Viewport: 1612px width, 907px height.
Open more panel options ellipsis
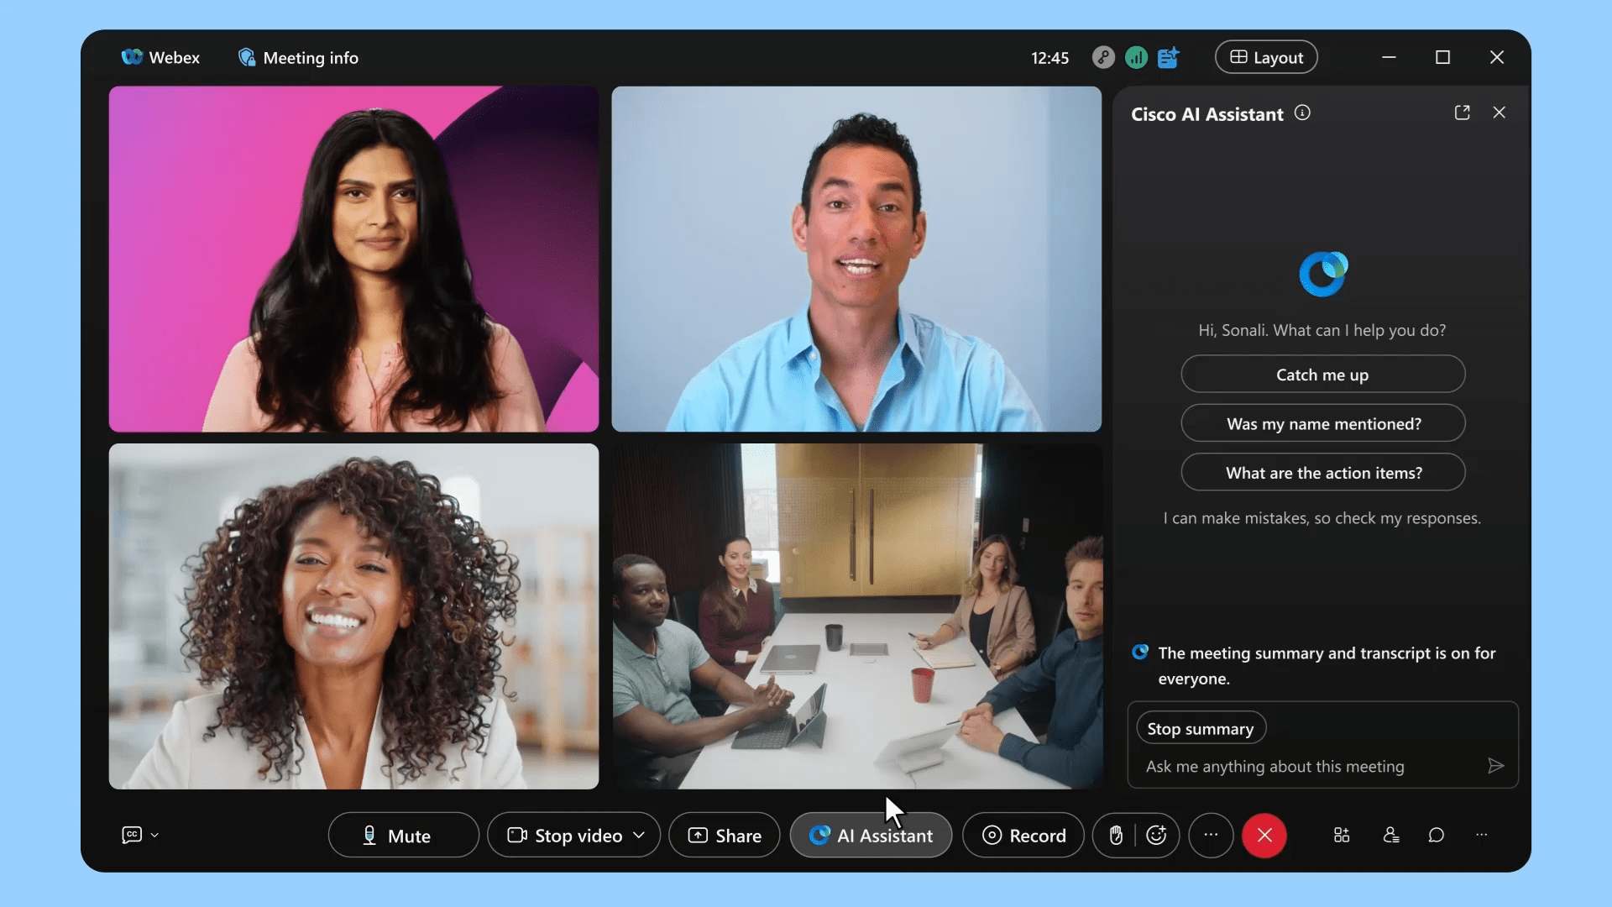1481,835
